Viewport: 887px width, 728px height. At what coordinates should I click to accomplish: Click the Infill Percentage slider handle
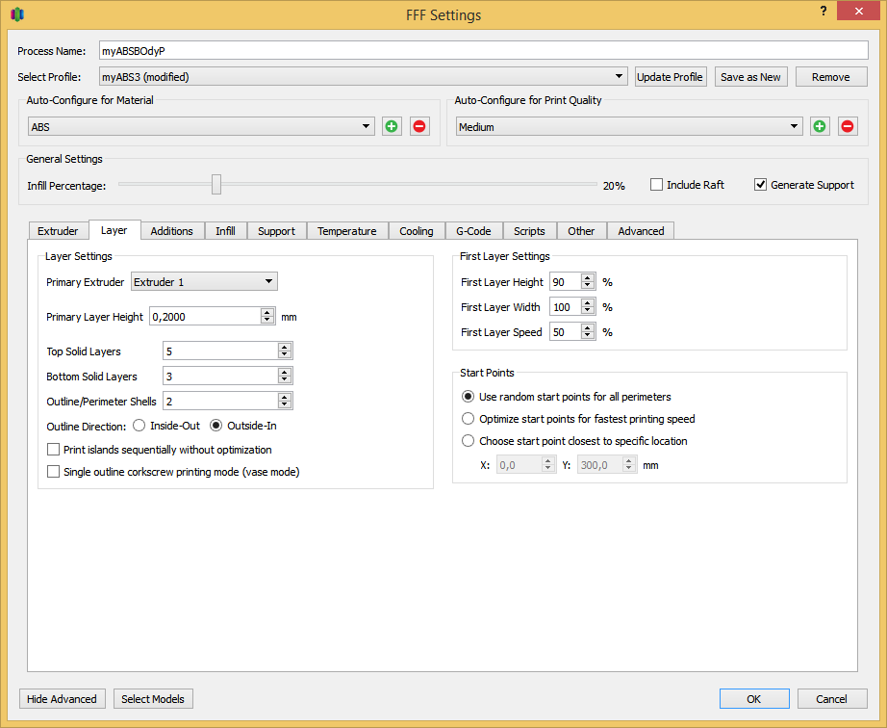pos(216,184)
